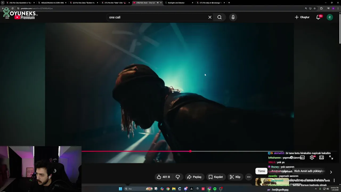The image size is (341, 192).
Task: Open Windows Start menu
Action: pos(120,189)
